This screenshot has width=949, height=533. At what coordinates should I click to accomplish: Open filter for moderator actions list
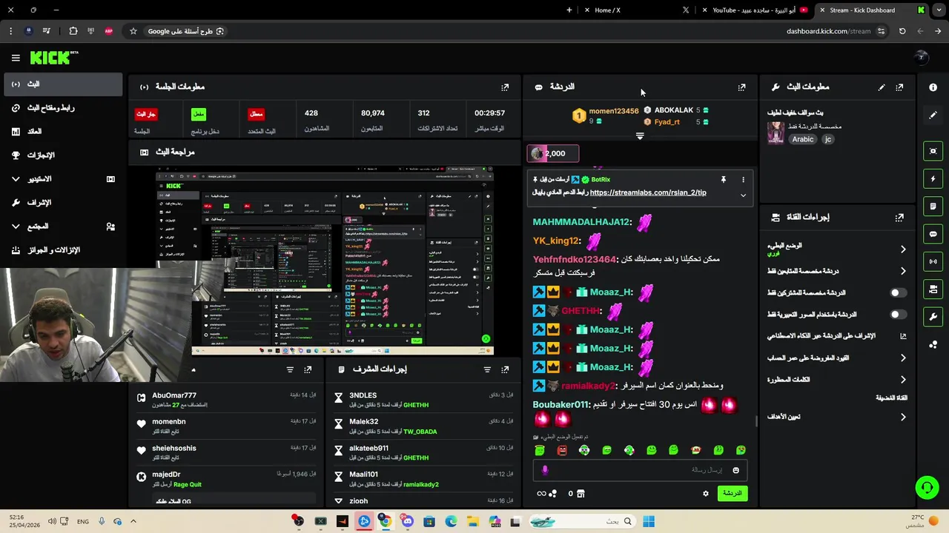pyautogui.click(x=487, y=369)
